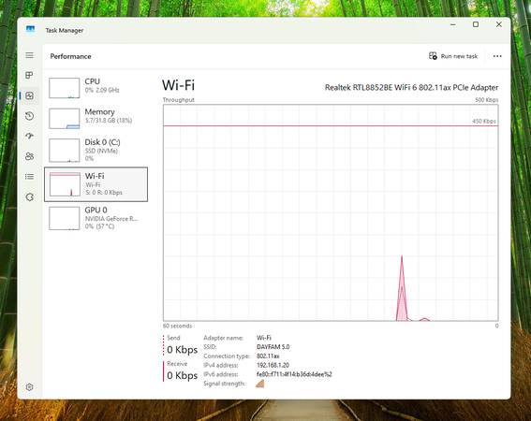Maximize the Task Manager window
Screen dimensions: 531x421
[x=476, y=24]
